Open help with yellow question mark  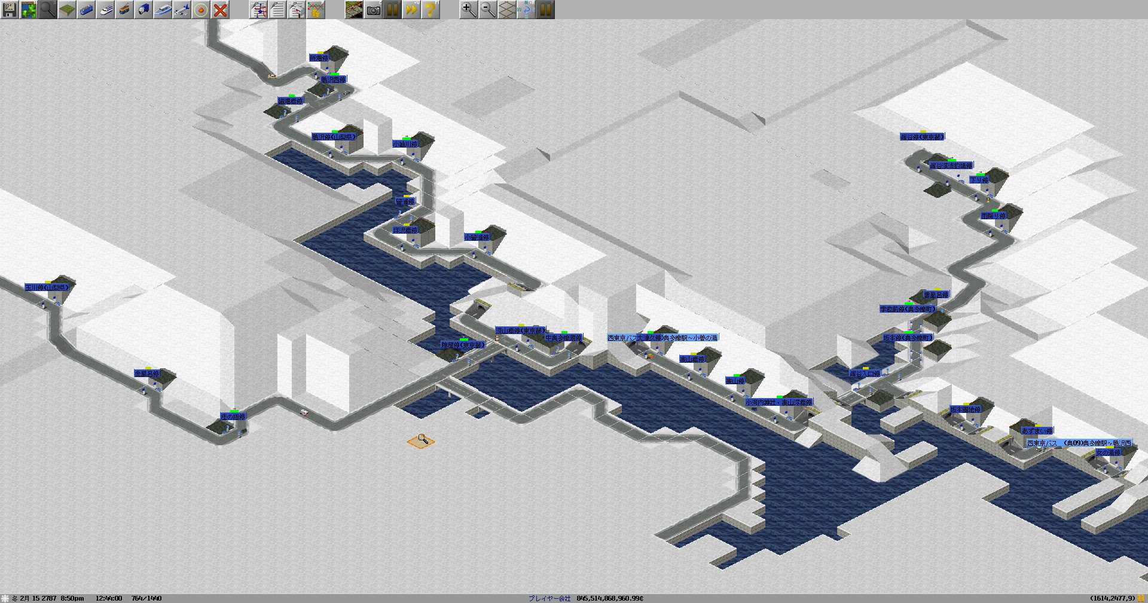(430, 10)
